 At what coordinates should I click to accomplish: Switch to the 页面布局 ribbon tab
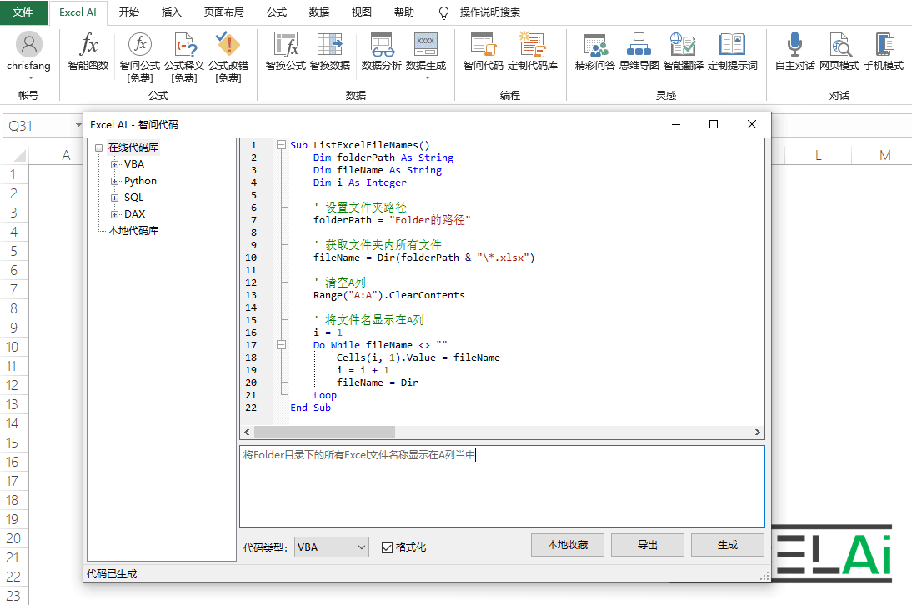click(224, 12)
